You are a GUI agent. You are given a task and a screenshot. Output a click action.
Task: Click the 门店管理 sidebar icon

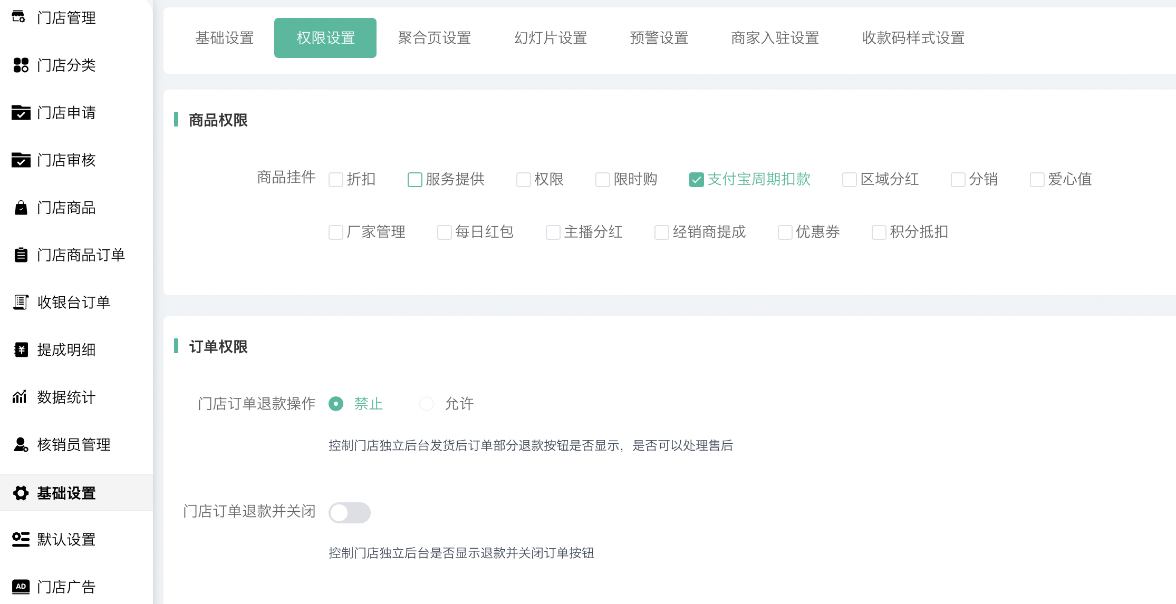click(19, 17)
